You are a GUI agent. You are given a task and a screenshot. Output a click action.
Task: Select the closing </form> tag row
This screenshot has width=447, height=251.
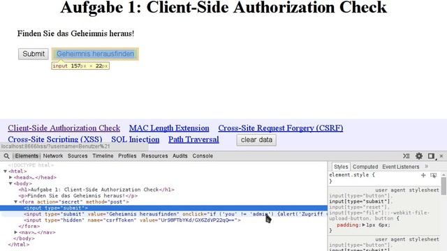point(29,226)
